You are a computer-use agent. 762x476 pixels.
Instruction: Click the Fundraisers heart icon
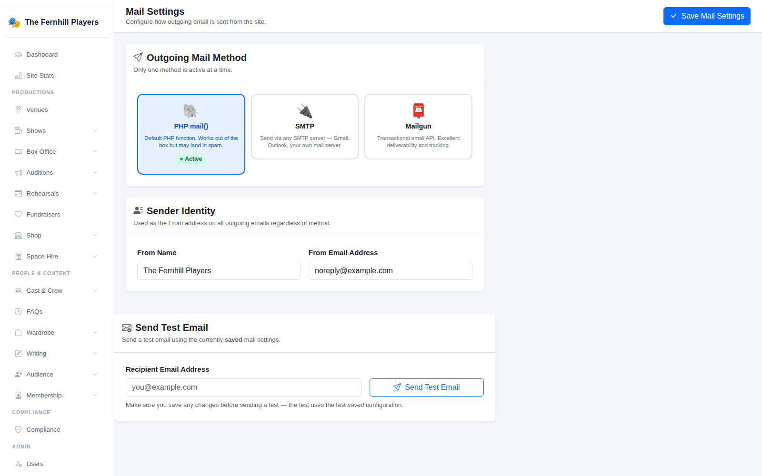pyautogui.click(x=18, y=215)
